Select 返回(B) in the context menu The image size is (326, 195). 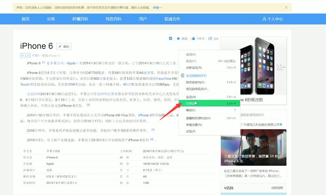pyautogui.click(x=209, y=54)
